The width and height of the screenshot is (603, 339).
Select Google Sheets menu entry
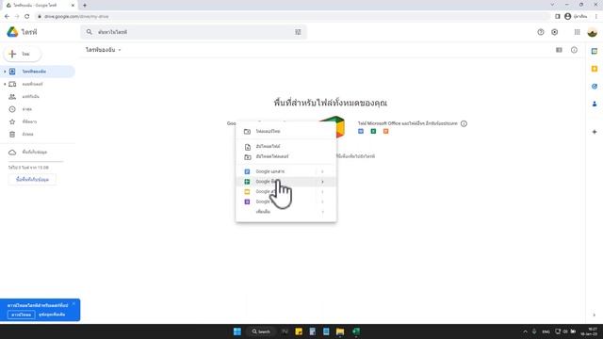(286, 182)
